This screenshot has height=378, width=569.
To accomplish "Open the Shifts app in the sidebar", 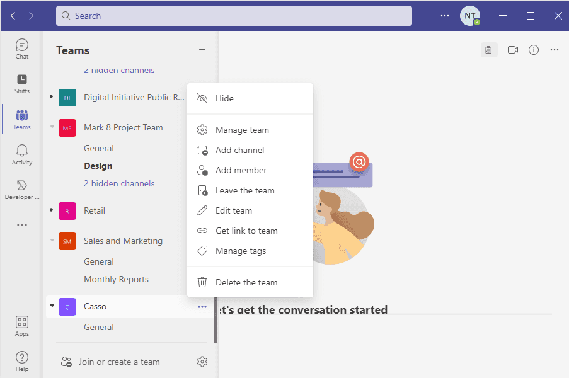I will click(22, 84).
